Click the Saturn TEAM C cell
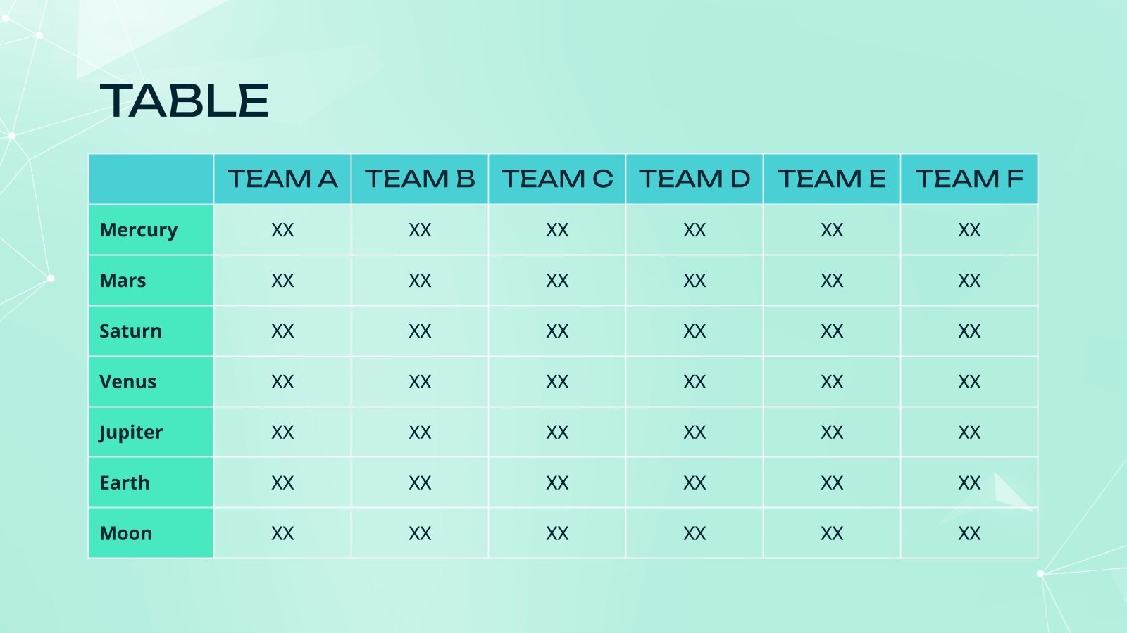 tap(557, 331)
